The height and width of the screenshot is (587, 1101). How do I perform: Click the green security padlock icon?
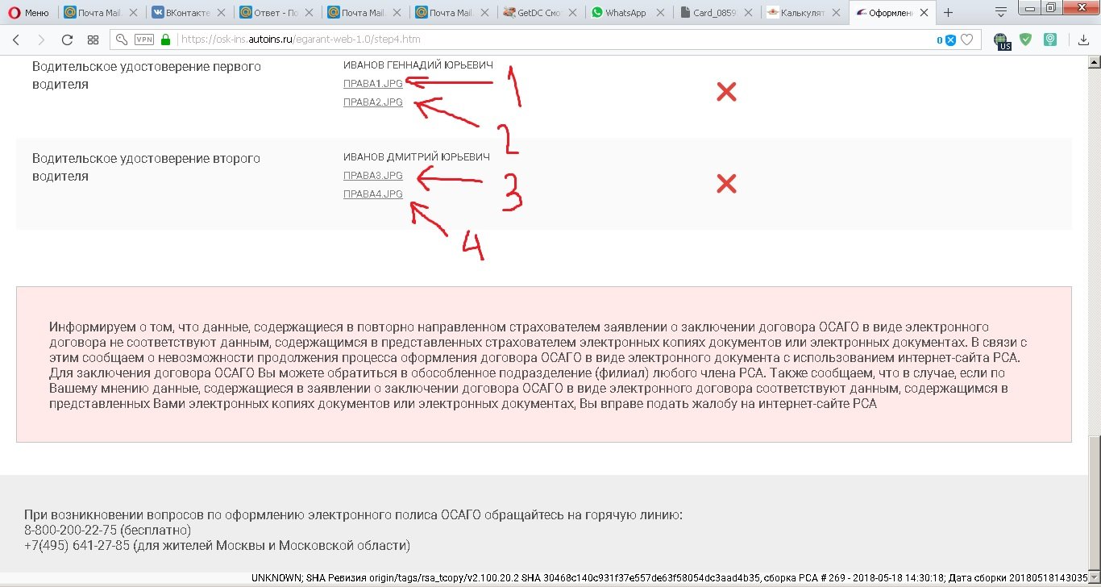tap(166, 40)
